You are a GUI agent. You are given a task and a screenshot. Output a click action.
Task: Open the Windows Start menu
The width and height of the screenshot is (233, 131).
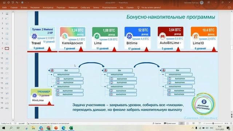coord(3,128)
